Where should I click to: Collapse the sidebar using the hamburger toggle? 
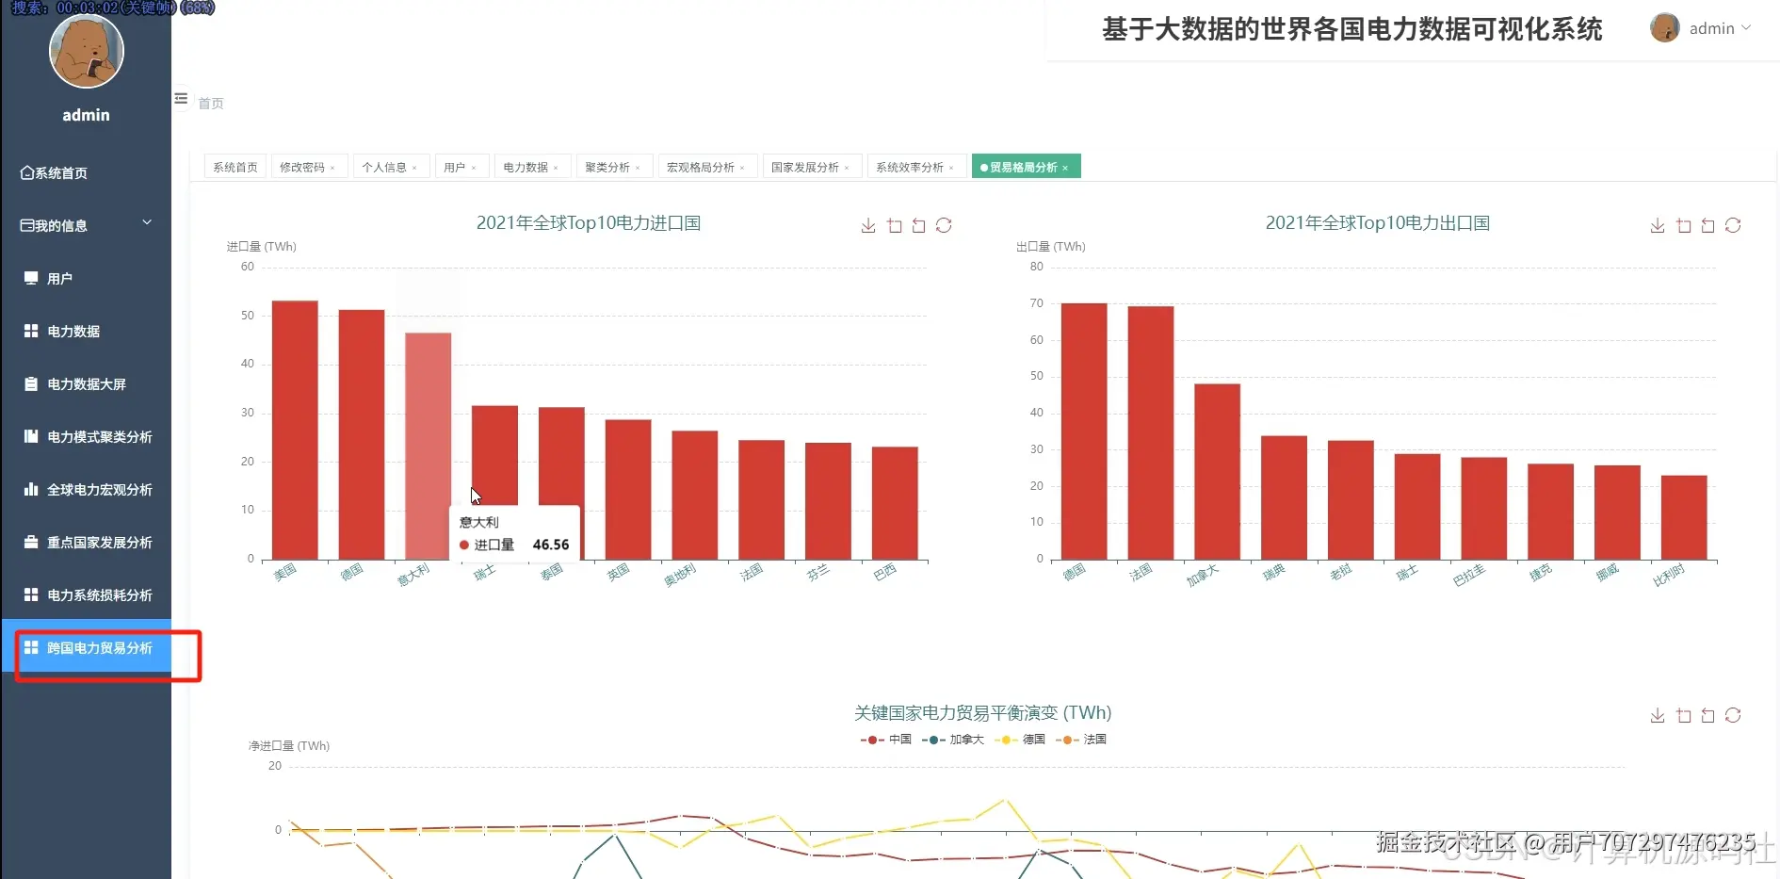coord(180,98)
